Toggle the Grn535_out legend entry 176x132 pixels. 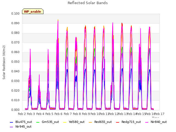pyautogui.click(x=48, y=122)
